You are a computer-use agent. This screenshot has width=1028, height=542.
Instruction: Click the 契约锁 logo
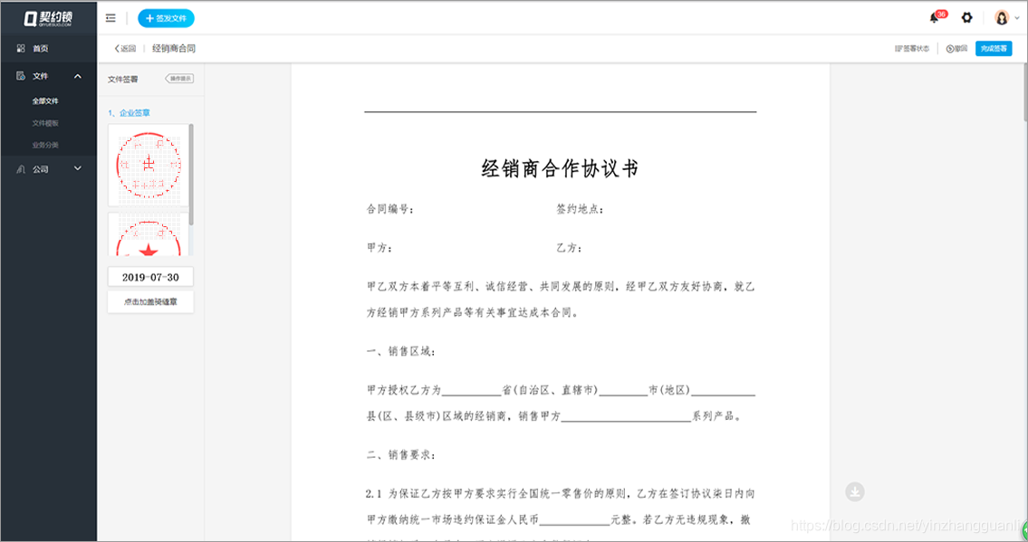pyautogui.click(x=48, y=18)
